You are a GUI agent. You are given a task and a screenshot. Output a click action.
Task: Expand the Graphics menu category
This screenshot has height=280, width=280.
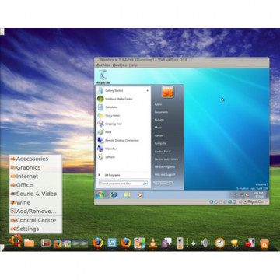click(35, 167)
